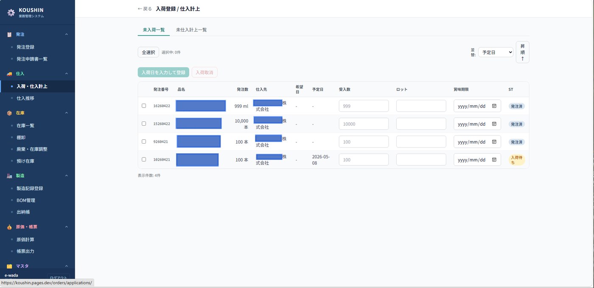Click the 発注 clipboard icon in sidebar
Image resolution: width=594 pixels, height=288 pixels.
[9, 34]
